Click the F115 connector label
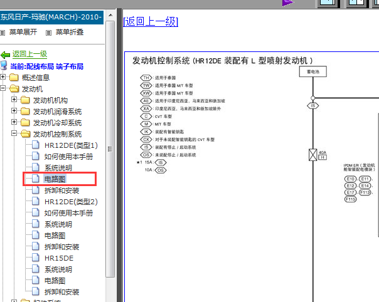The width and height of the screenshot is (379, 302). (350, 199)
